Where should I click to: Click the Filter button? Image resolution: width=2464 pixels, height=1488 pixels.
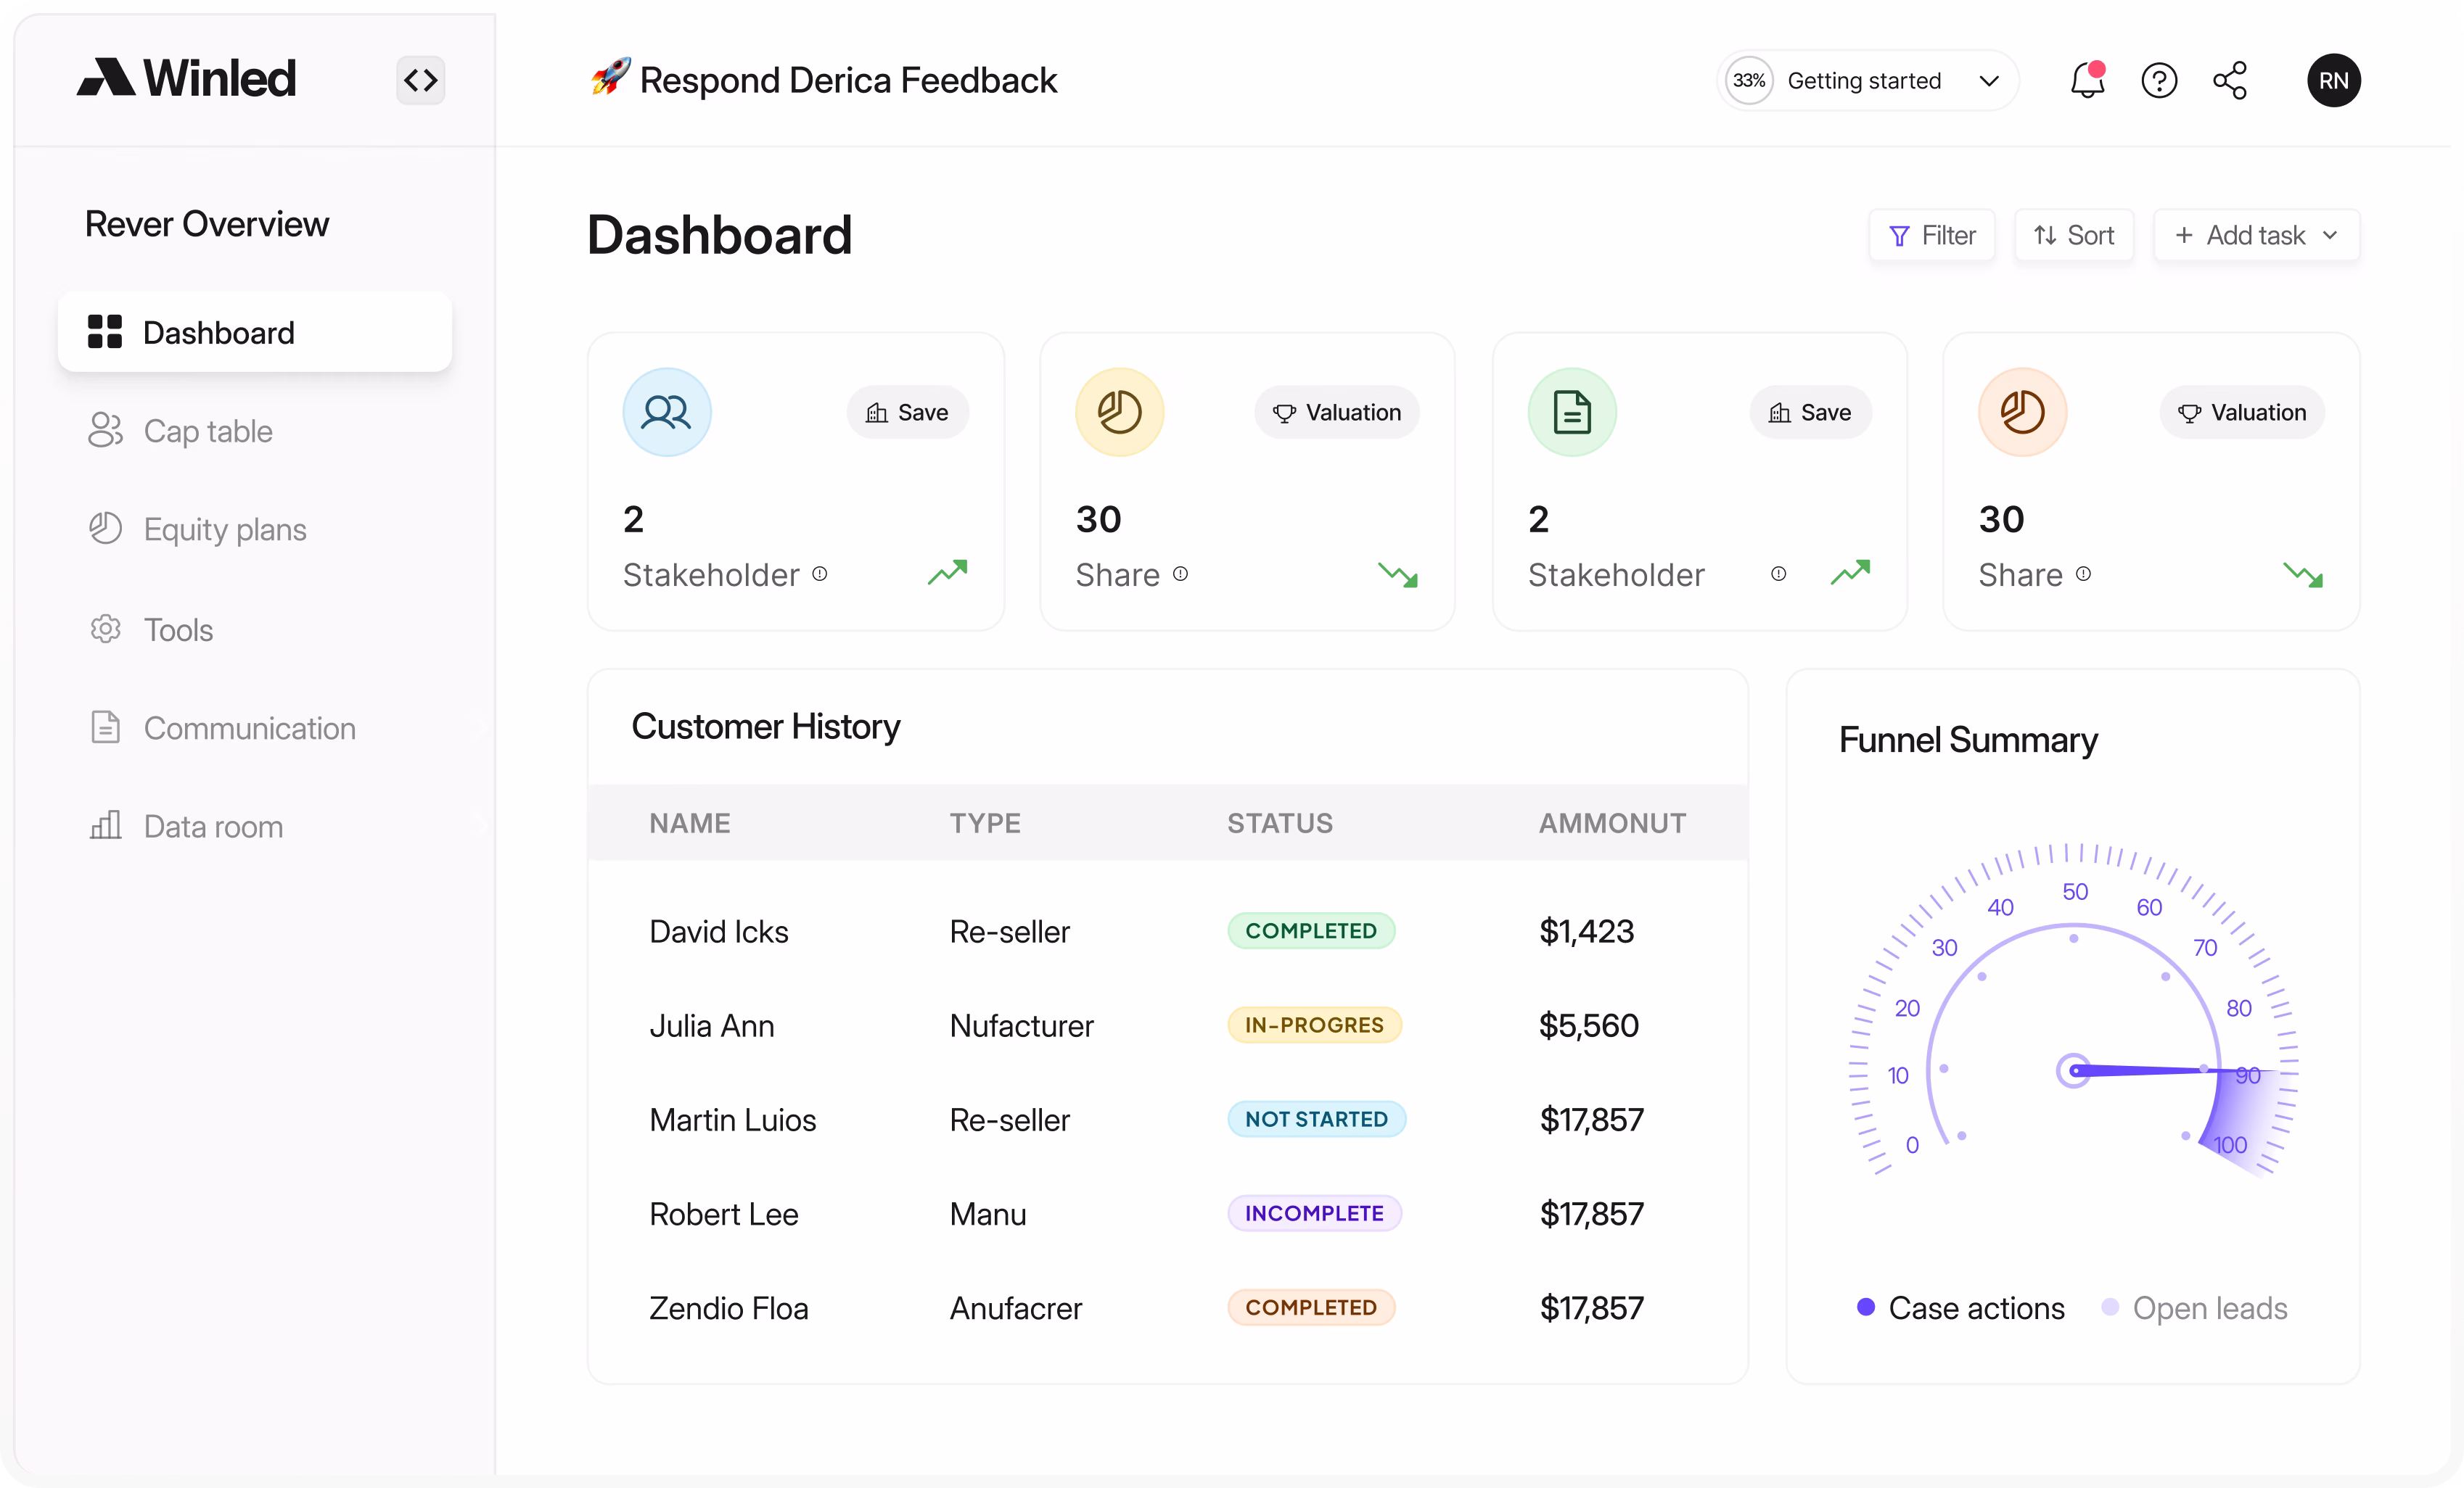click(1931, 236)
